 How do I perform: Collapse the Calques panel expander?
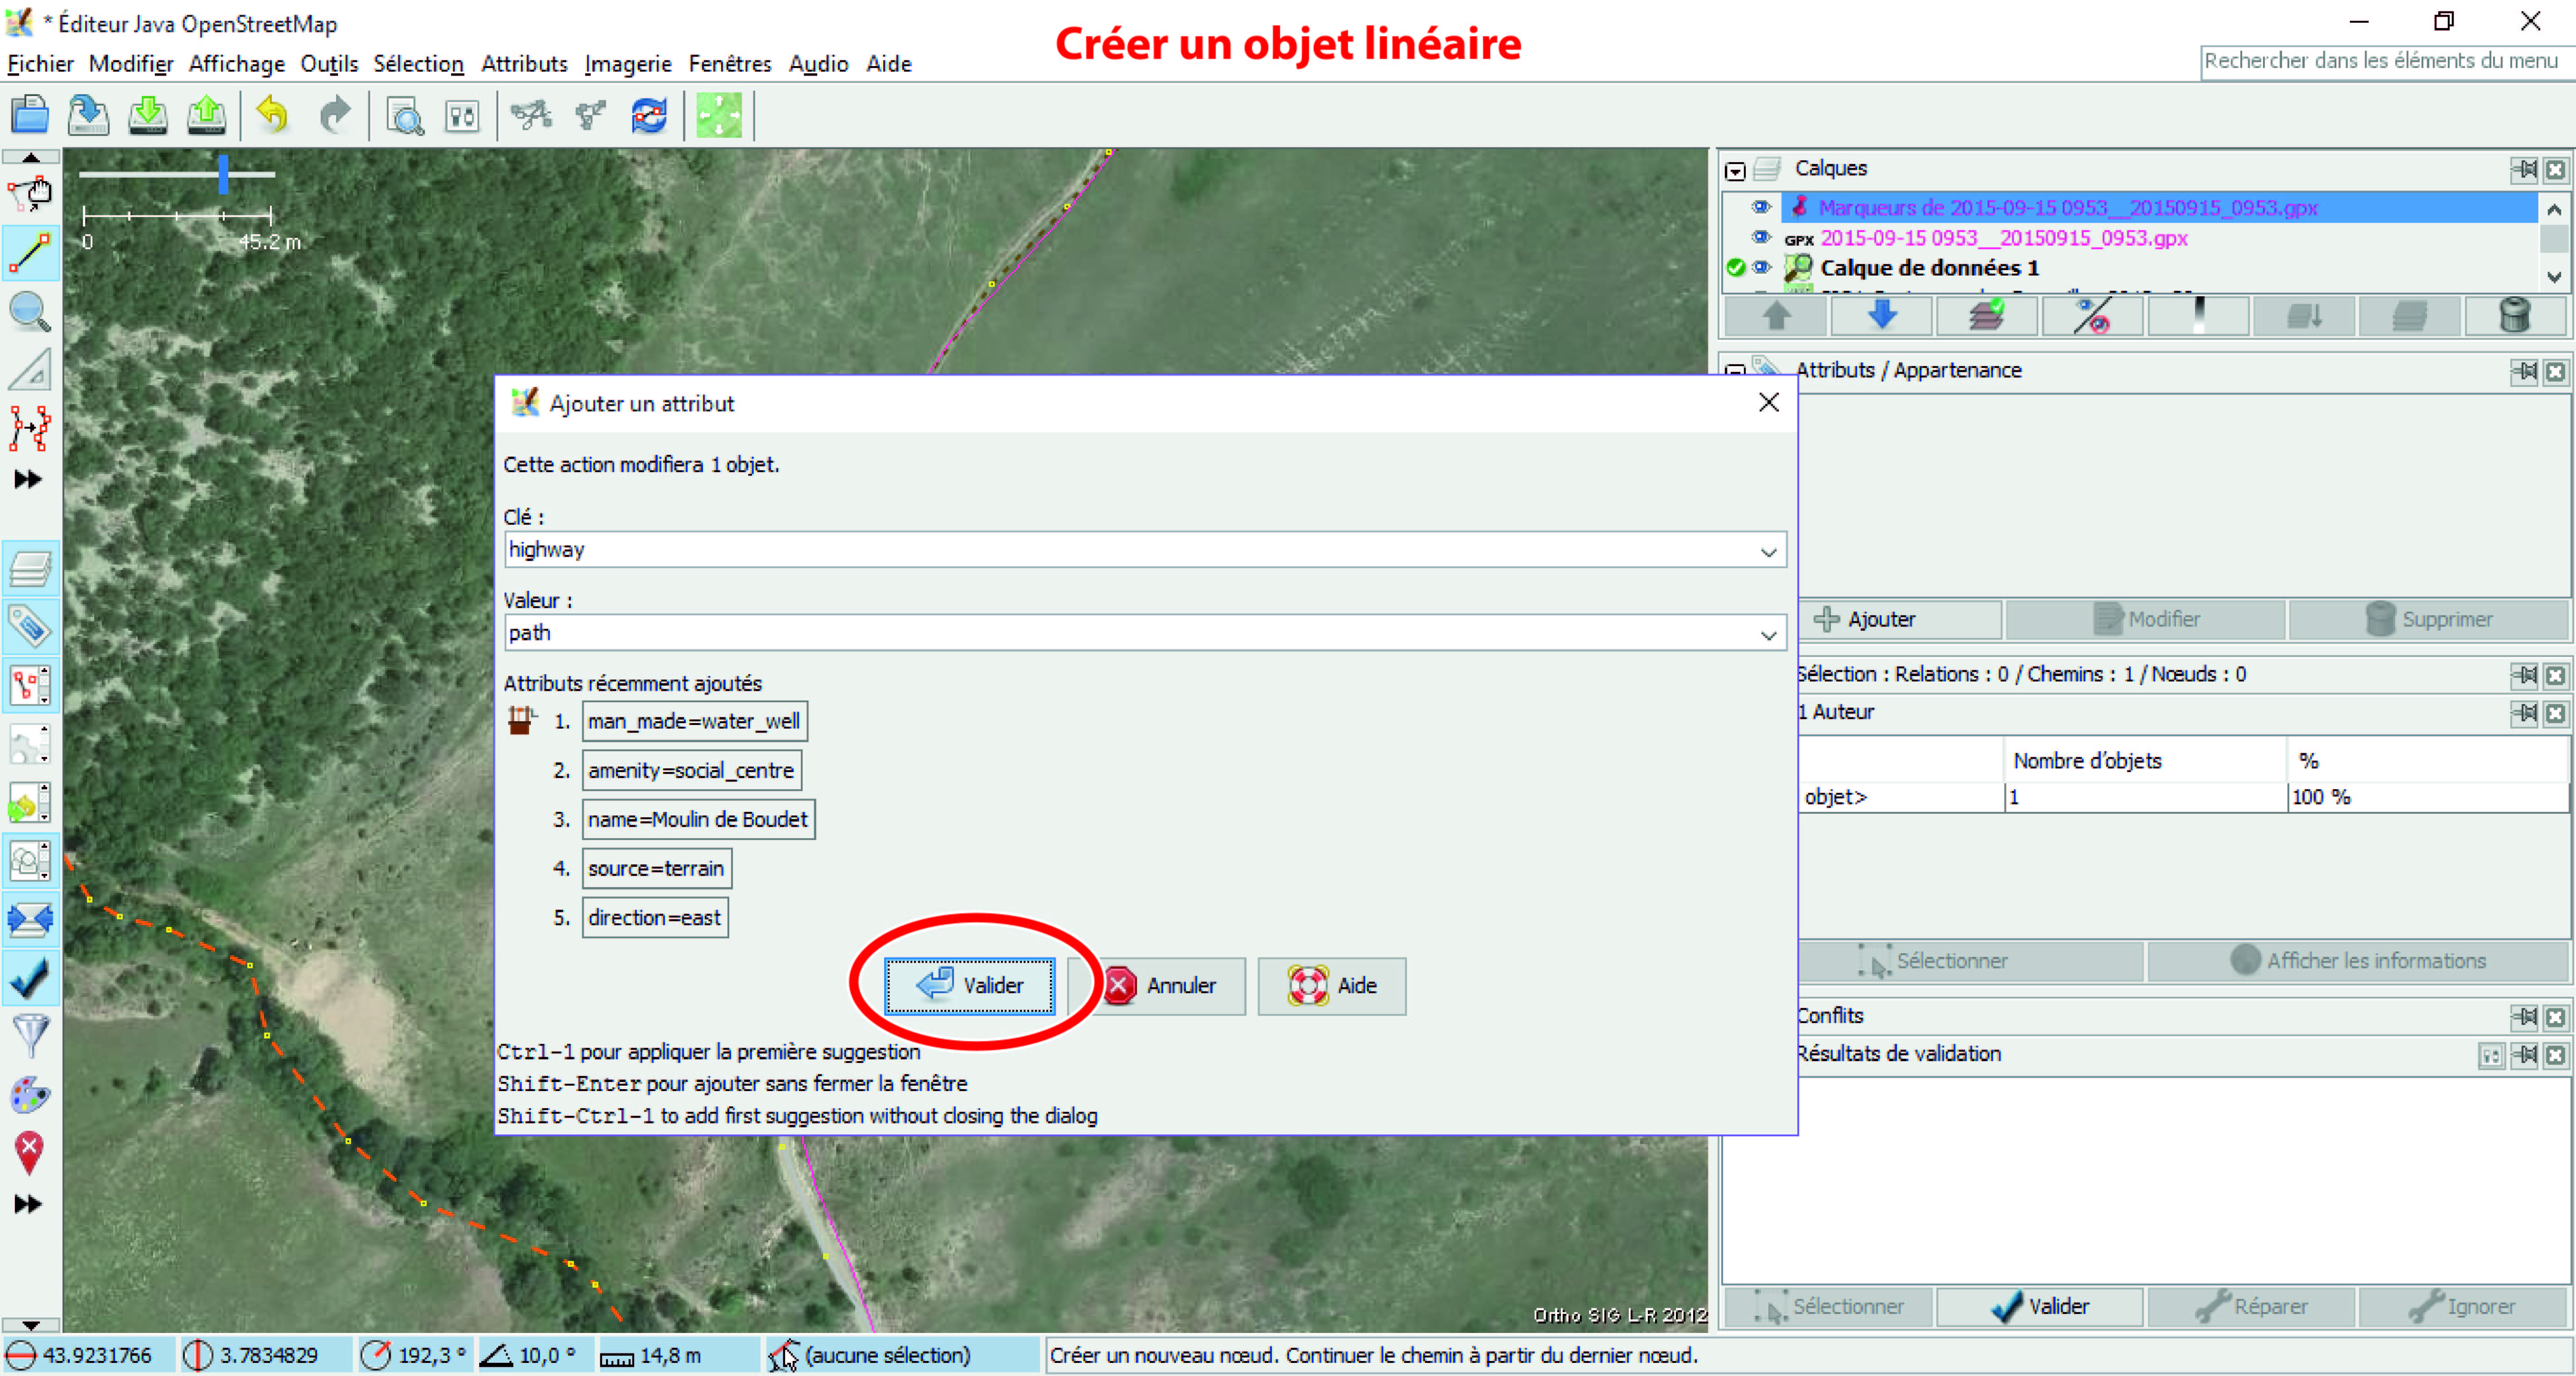pos(1735,171)
